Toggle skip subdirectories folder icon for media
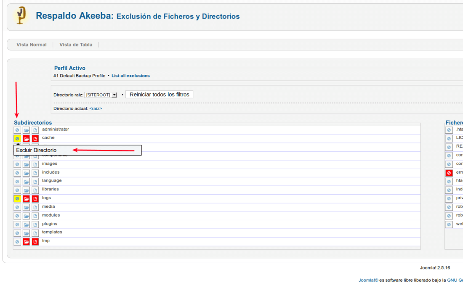463x288 pixels. (26, 207)
